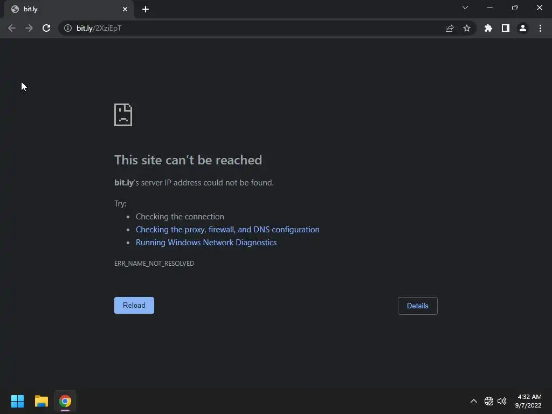Click the browser Forward arrow
This screenshot has height=414, width=552.
click(29, 28)
